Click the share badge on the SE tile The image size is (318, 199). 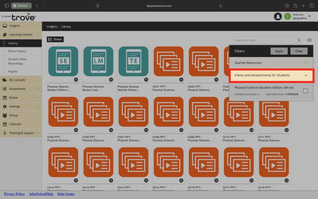(76, 80)
